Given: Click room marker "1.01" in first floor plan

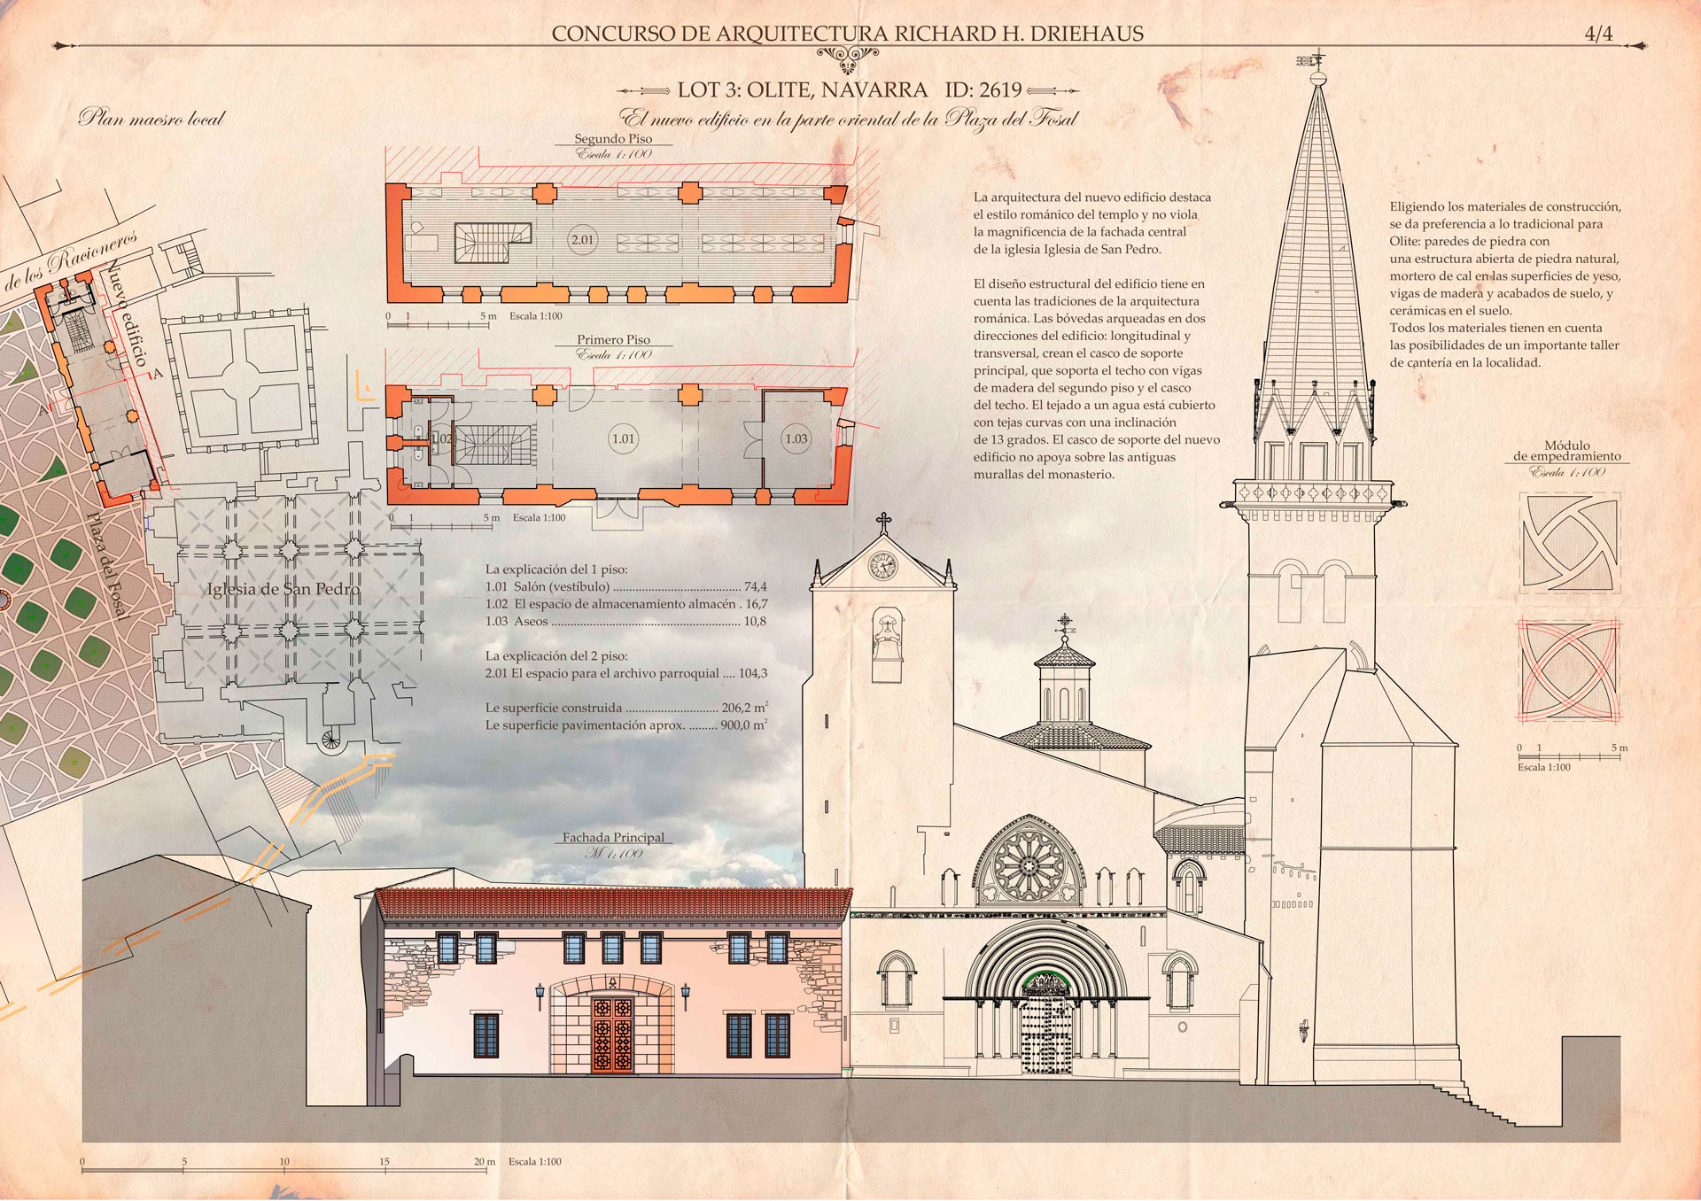Looking at the screenshot, I should coord(624,438).
